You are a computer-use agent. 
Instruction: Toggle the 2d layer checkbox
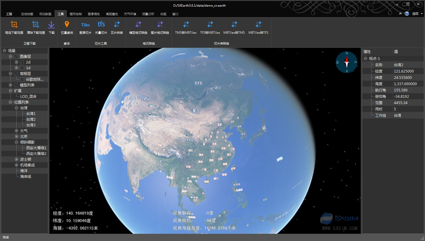22,62
